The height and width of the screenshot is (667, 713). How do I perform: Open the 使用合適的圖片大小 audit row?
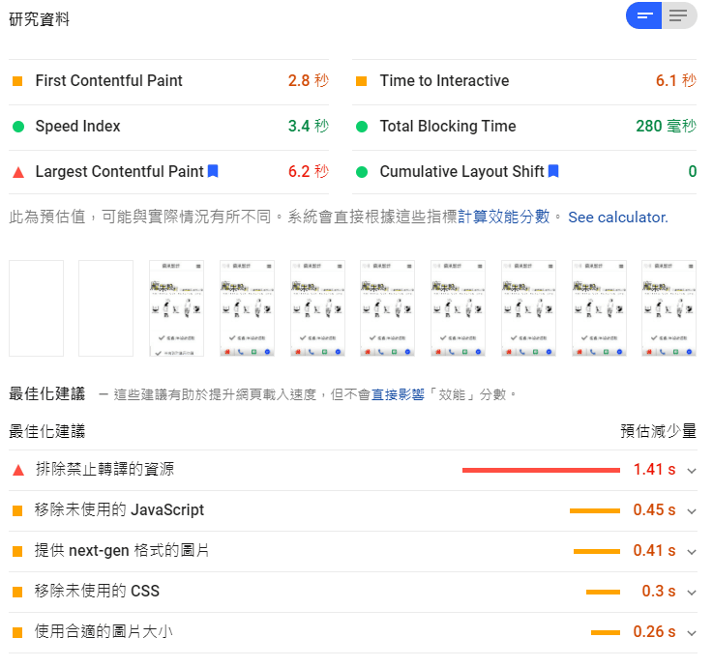[x=104, y=632]
